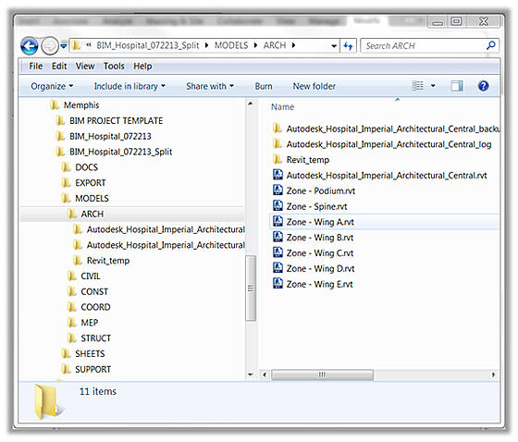The height and width of the screenshot is (442, 518).
Task: Click the file list scroll right arrow
Action: 493,374
